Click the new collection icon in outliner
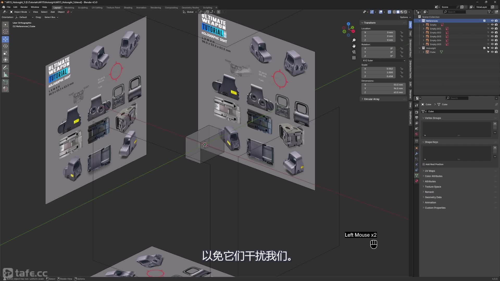500x281 pixels. tap(496, 12)
